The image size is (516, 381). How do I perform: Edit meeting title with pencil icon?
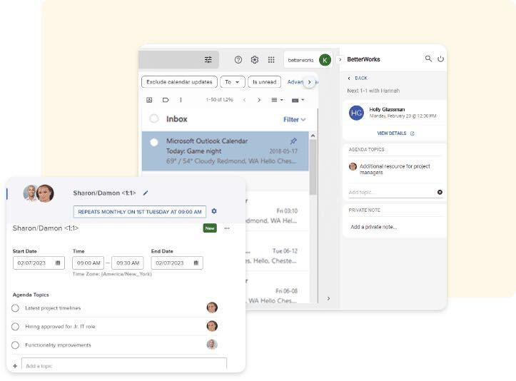146,193
